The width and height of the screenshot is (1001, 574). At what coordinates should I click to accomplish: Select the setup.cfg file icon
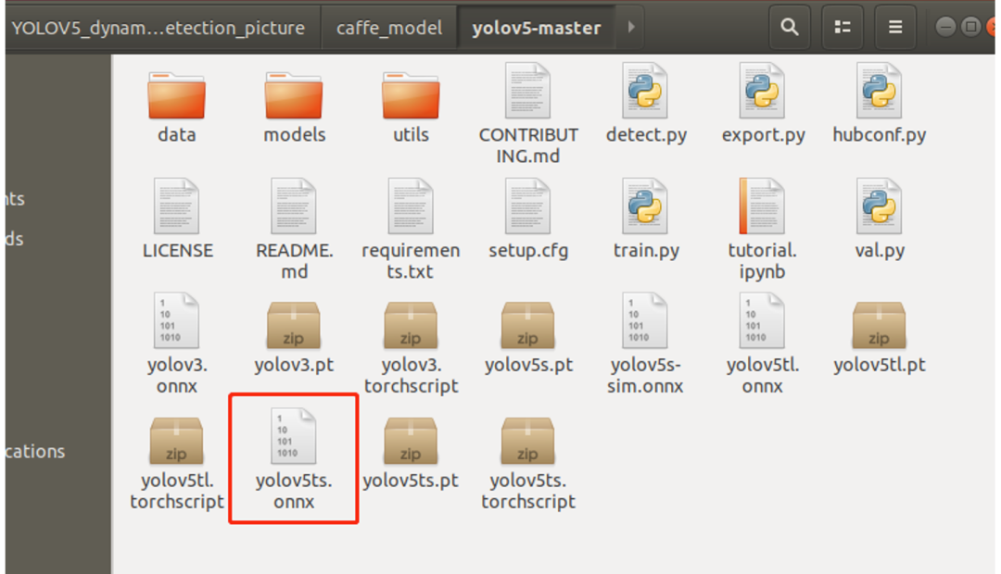(x=527, y=206)
